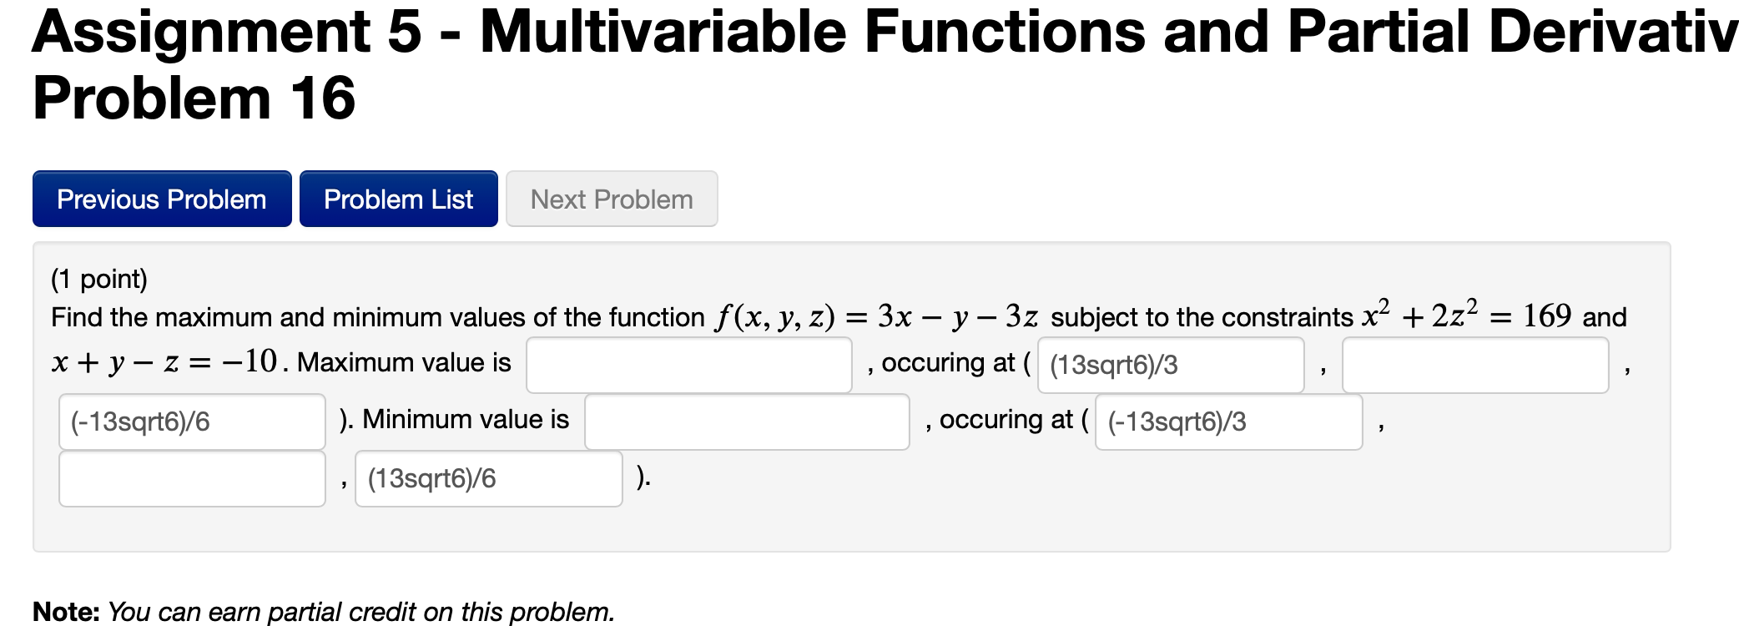Select the field containing (13sqrt6)/3
The width and height of the screenshot is (1739, 626).
[x=1168, y=365]
